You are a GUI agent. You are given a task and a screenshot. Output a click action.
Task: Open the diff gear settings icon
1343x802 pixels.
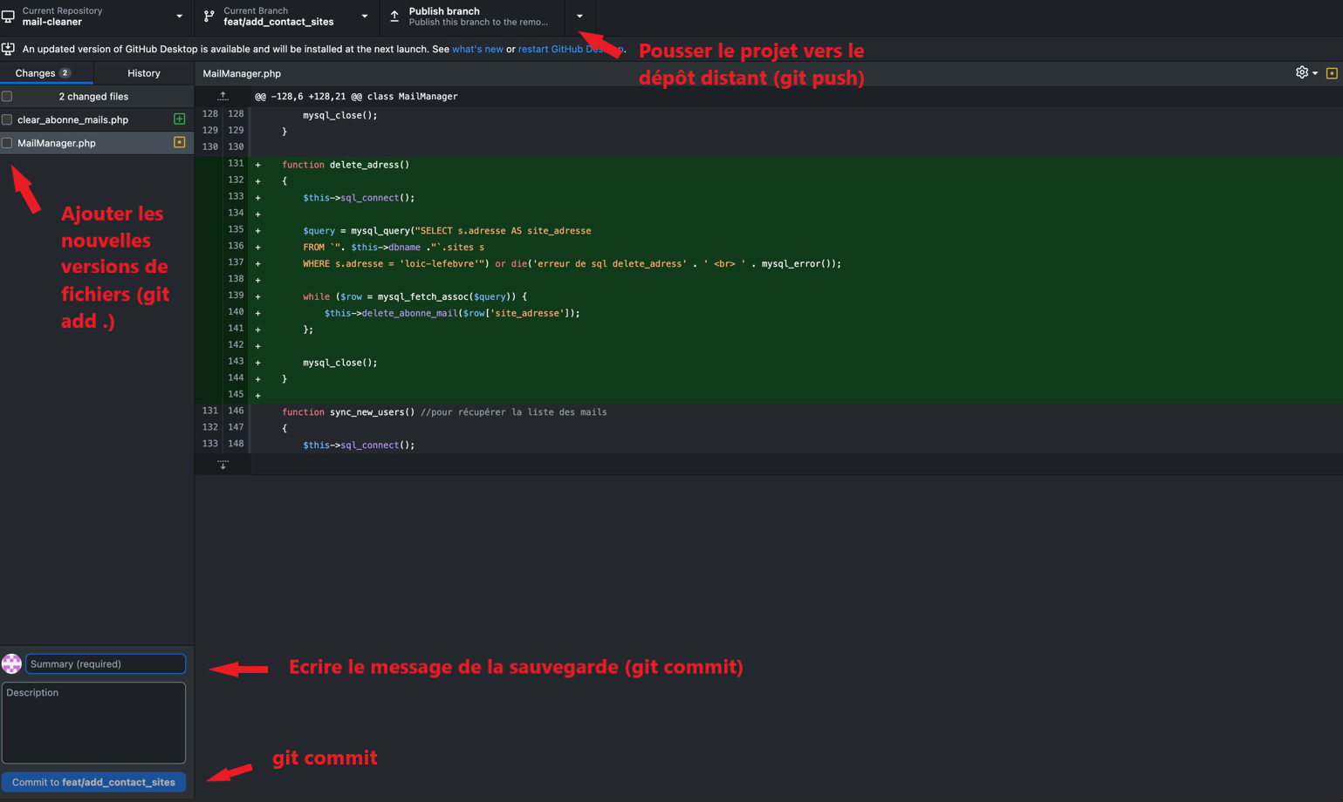[1301, 73]
